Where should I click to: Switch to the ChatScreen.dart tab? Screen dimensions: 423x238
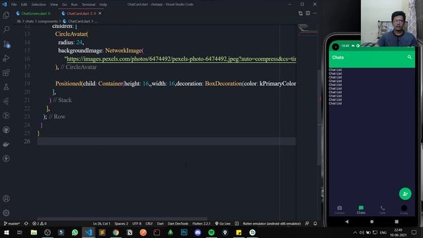[33, 13]
